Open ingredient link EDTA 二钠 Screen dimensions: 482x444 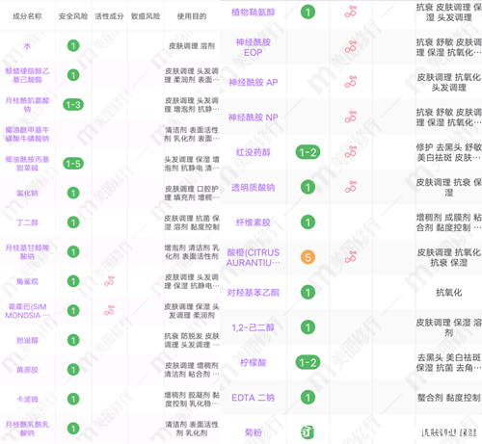coord(254,398)
